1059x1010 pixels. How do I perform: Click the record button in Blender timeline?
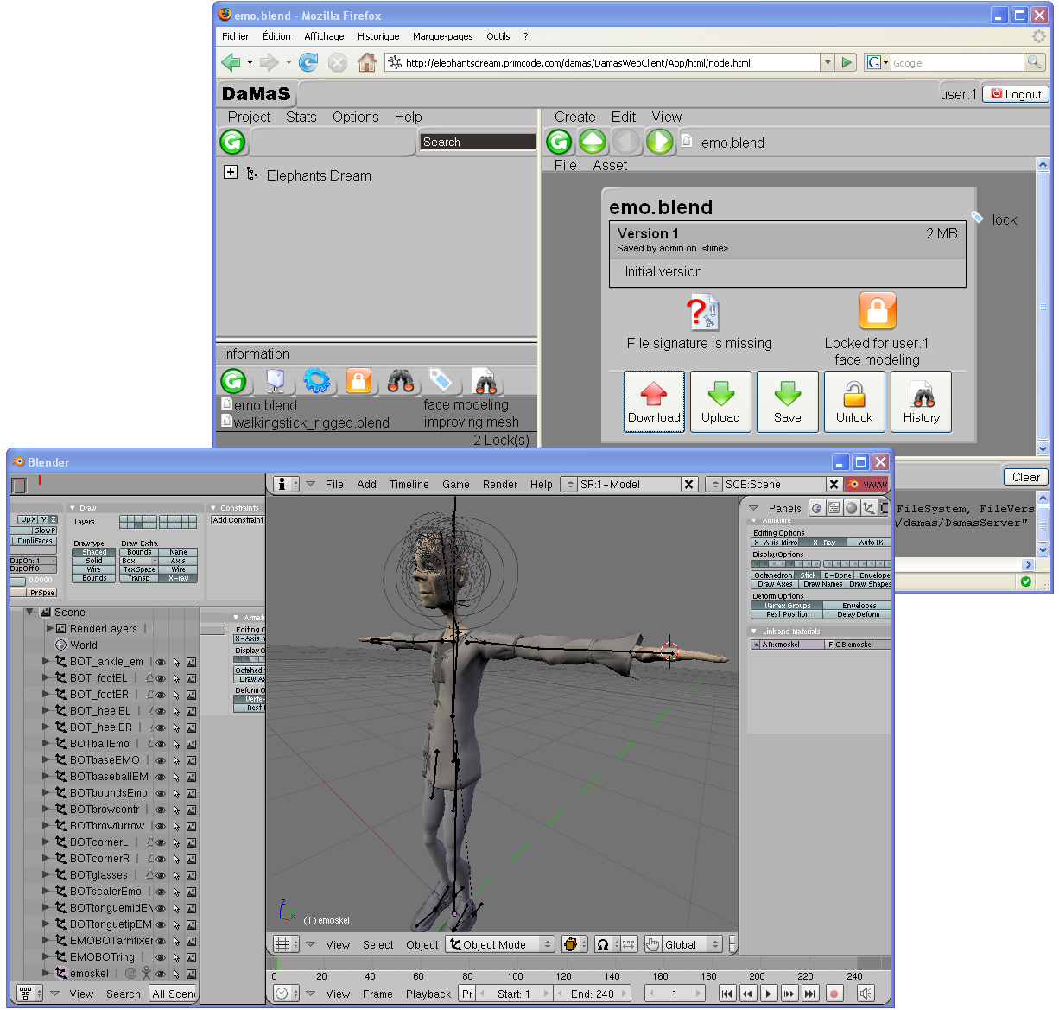[834, 994]
